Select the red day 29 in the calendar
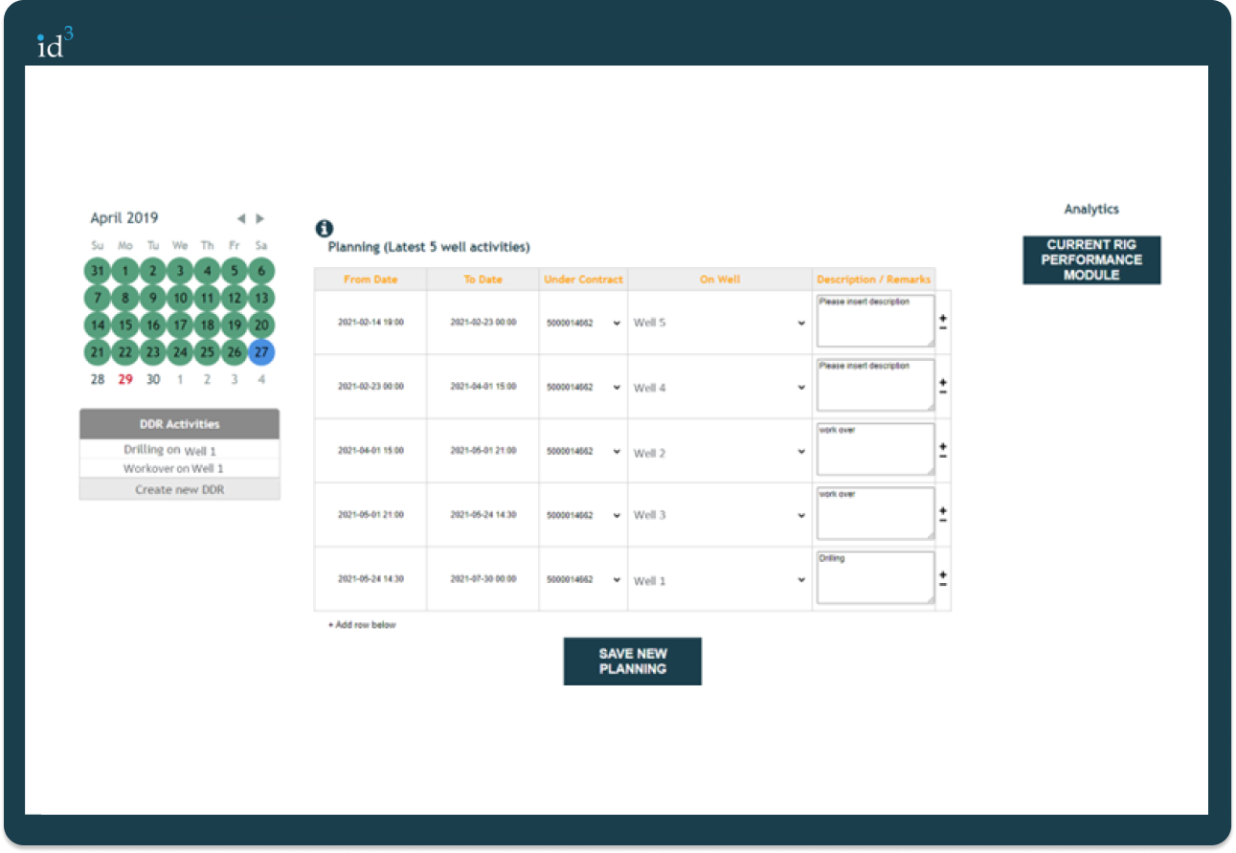Screen dimensions: 1236x853 [125, 380]
